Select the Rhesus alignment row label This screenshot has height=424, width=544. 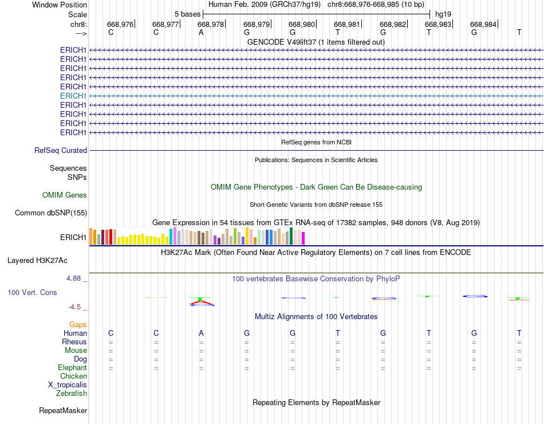click(74, 341)
